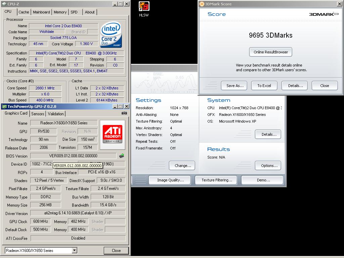The height and width of the screenshot is (258, 344).
Task: Minimize the CPU-Z window
Action: point(115,4)
